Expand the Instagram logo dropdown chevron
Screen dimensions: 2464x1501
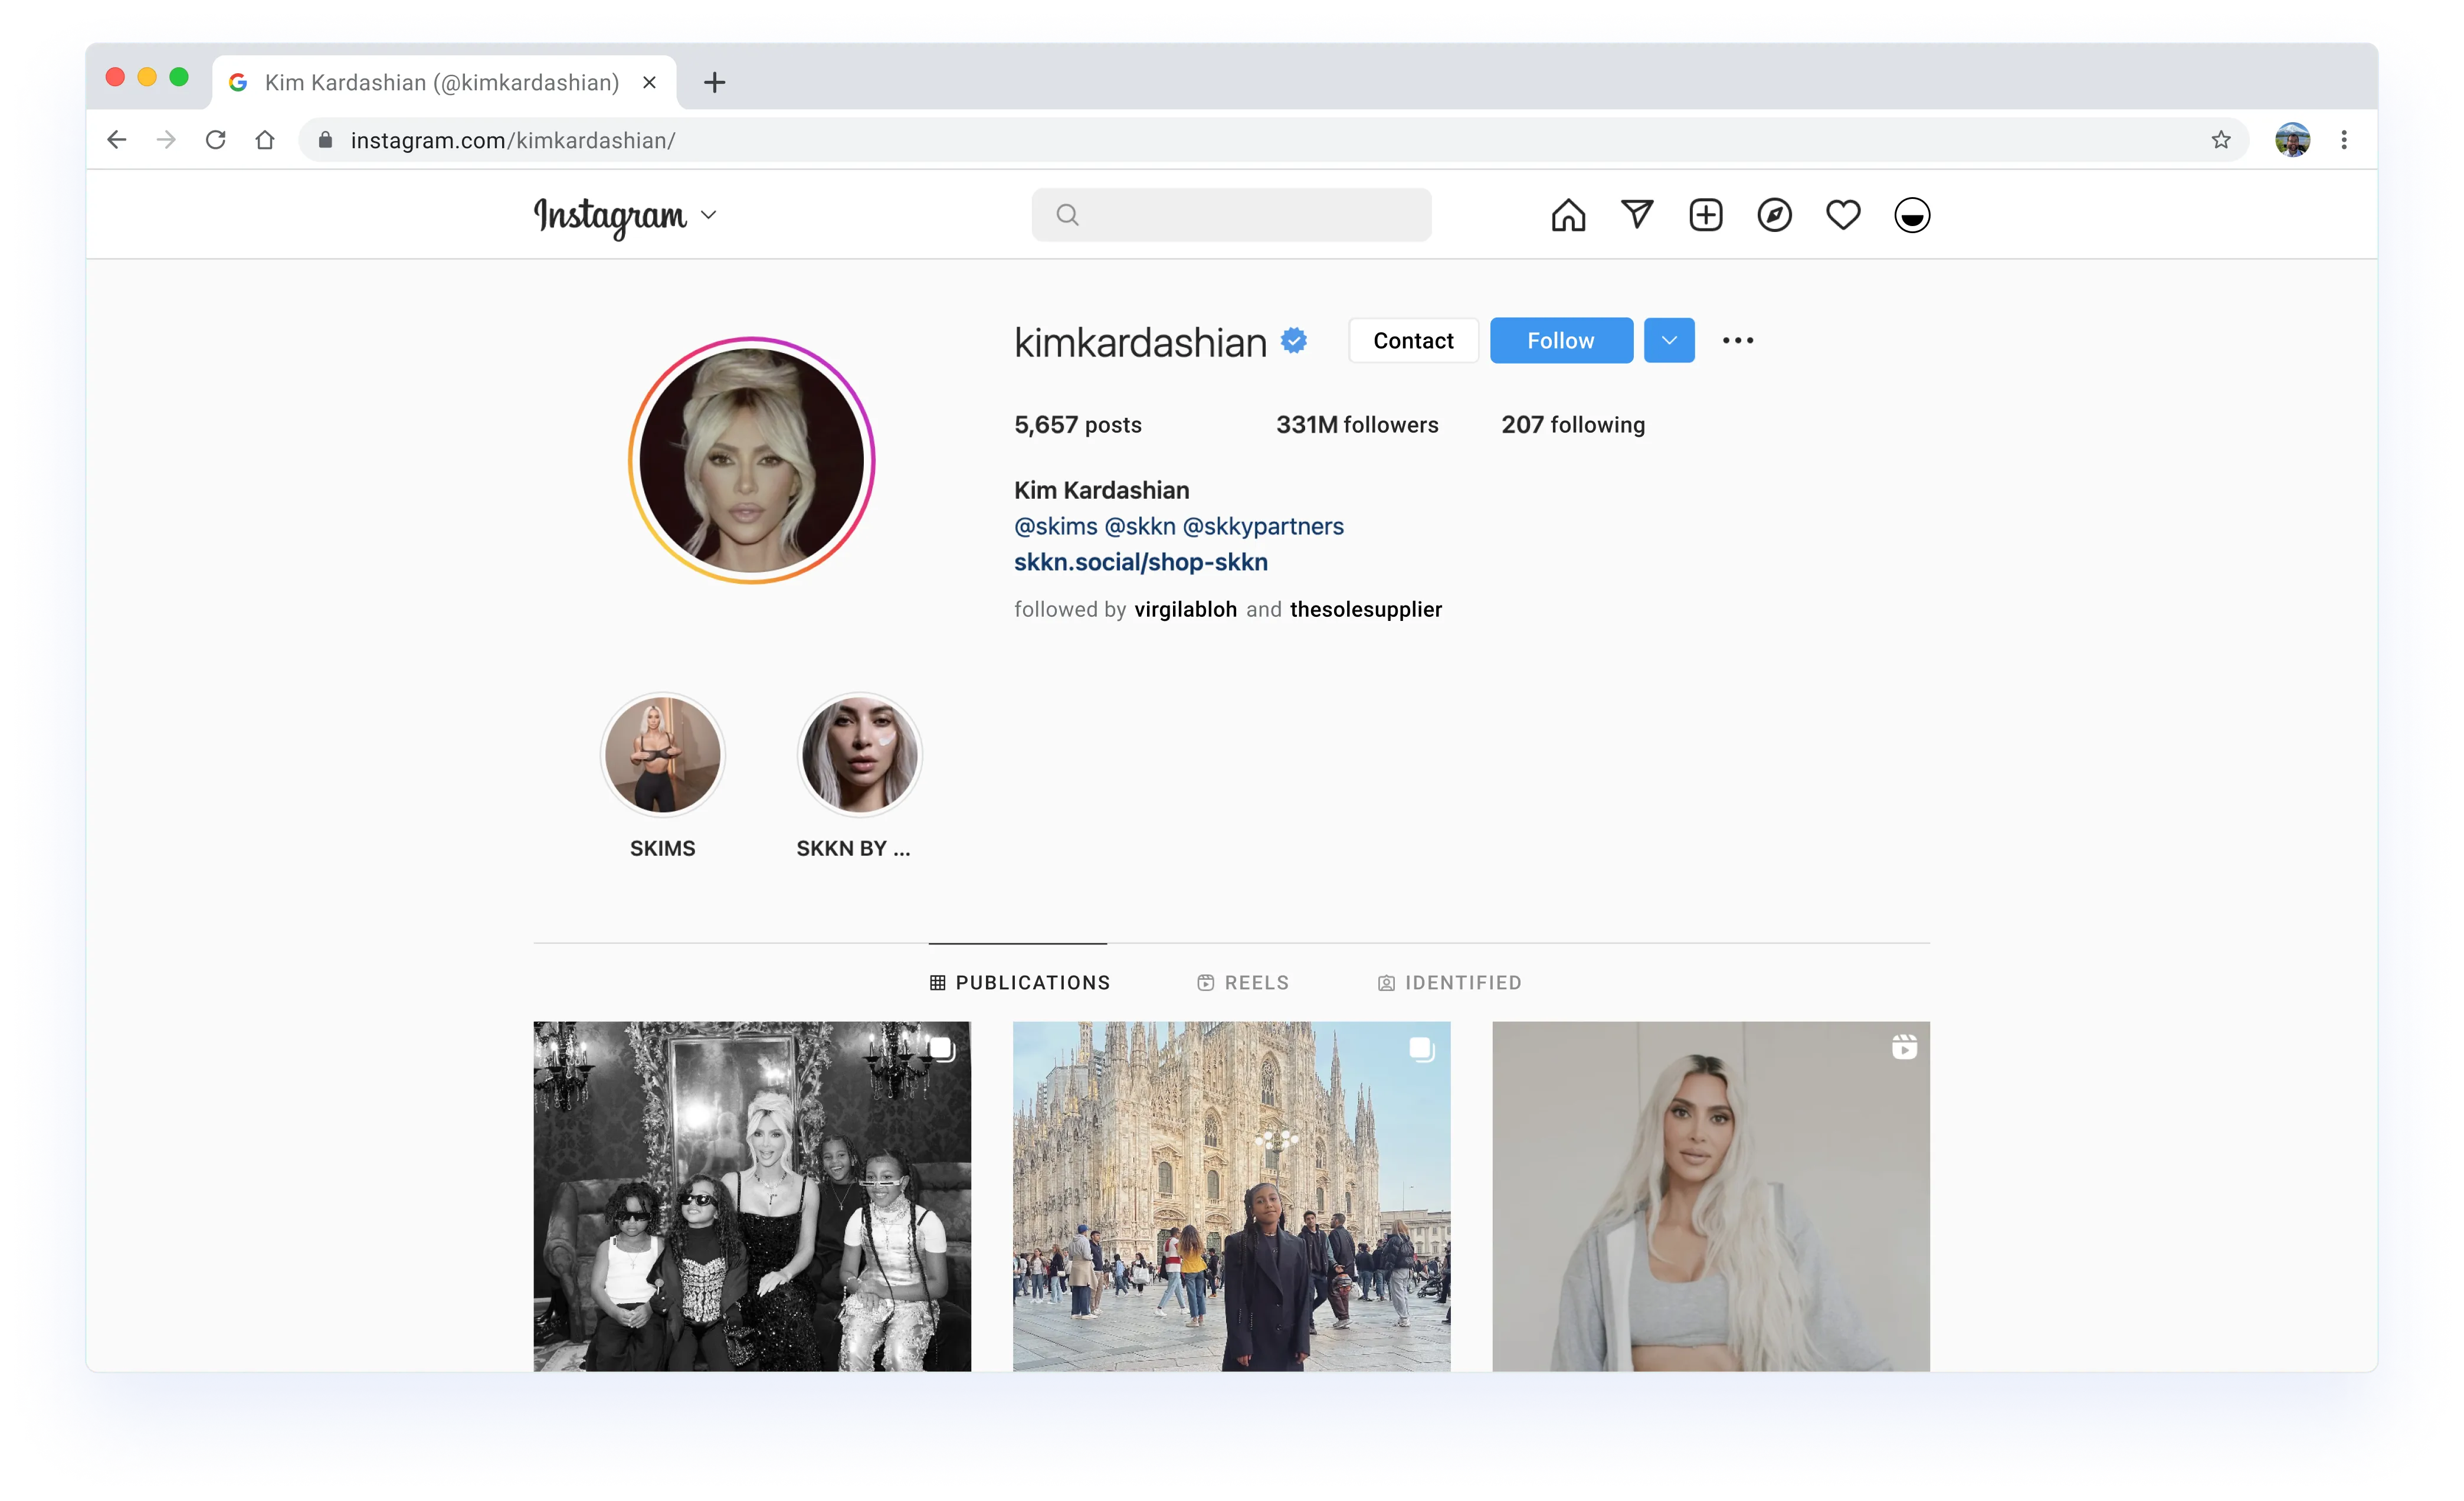(709, 215)
